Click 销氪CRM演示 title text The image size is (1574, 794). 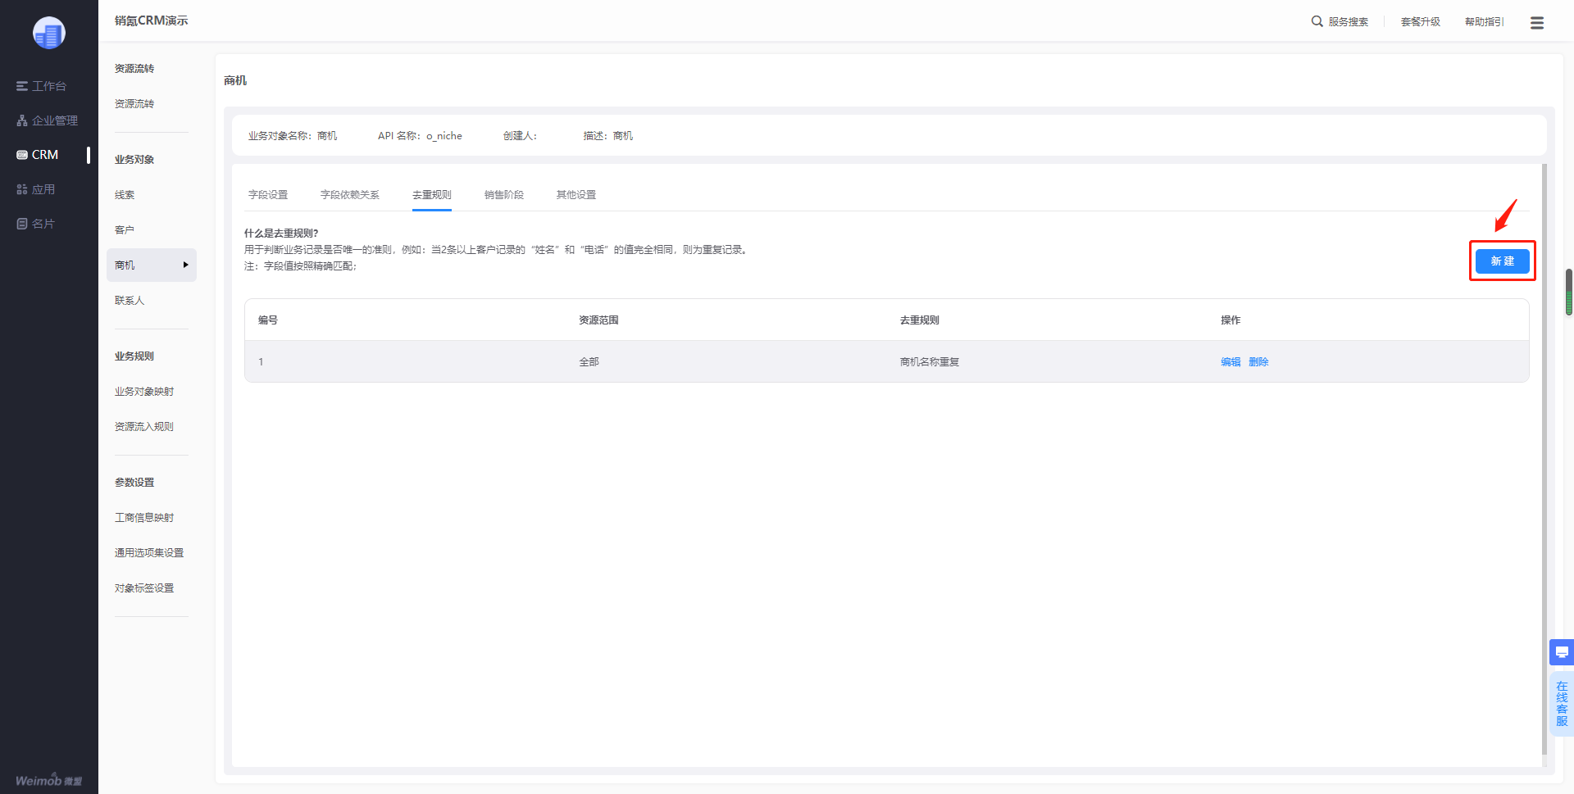(152, 20)
